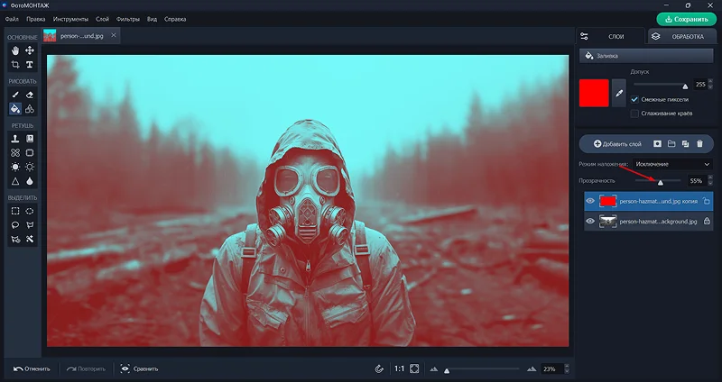The width and height of the screenshot is (722, 382).
Task: Add a layer mask icon
Action: tap(658, 144)
